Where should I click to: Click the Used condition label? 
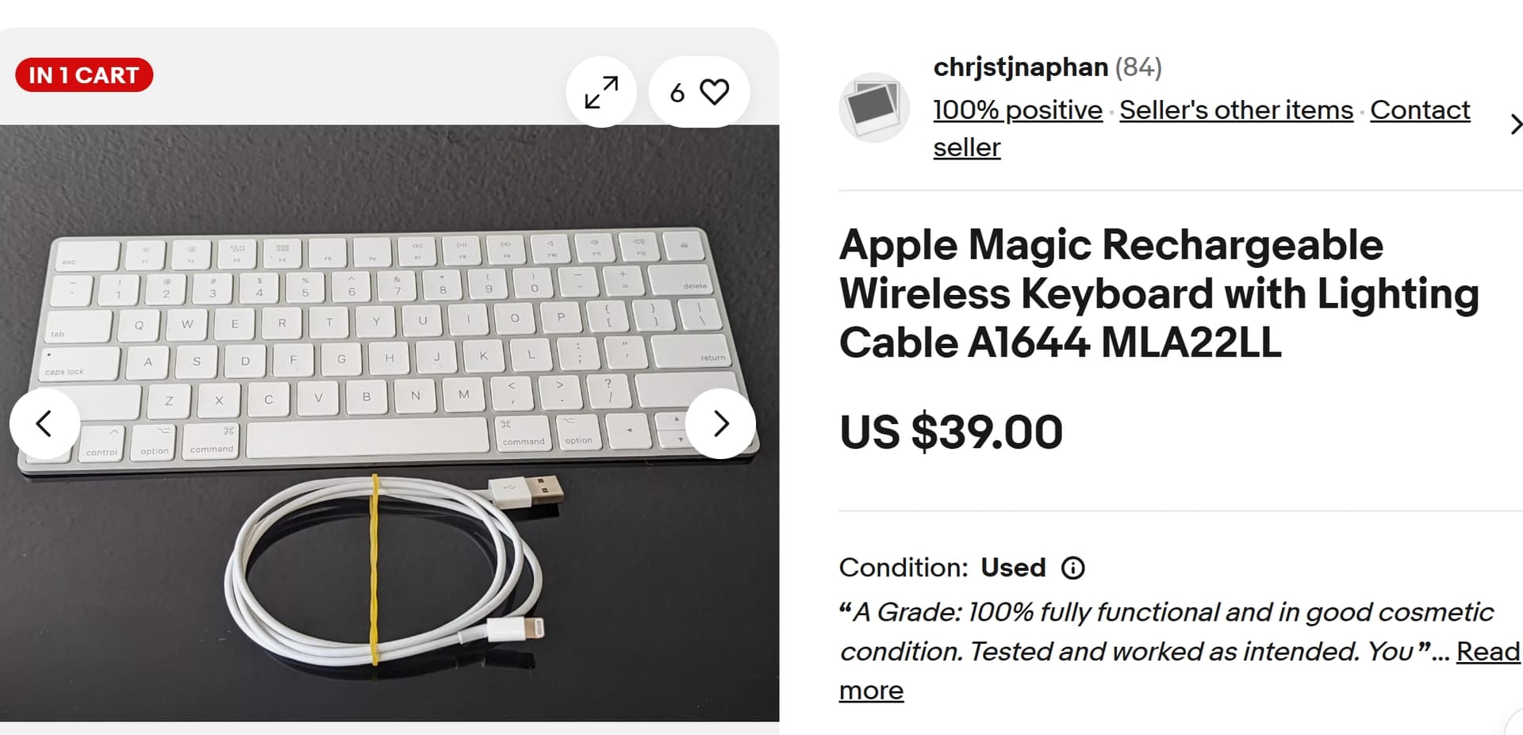coord(1013,568)
